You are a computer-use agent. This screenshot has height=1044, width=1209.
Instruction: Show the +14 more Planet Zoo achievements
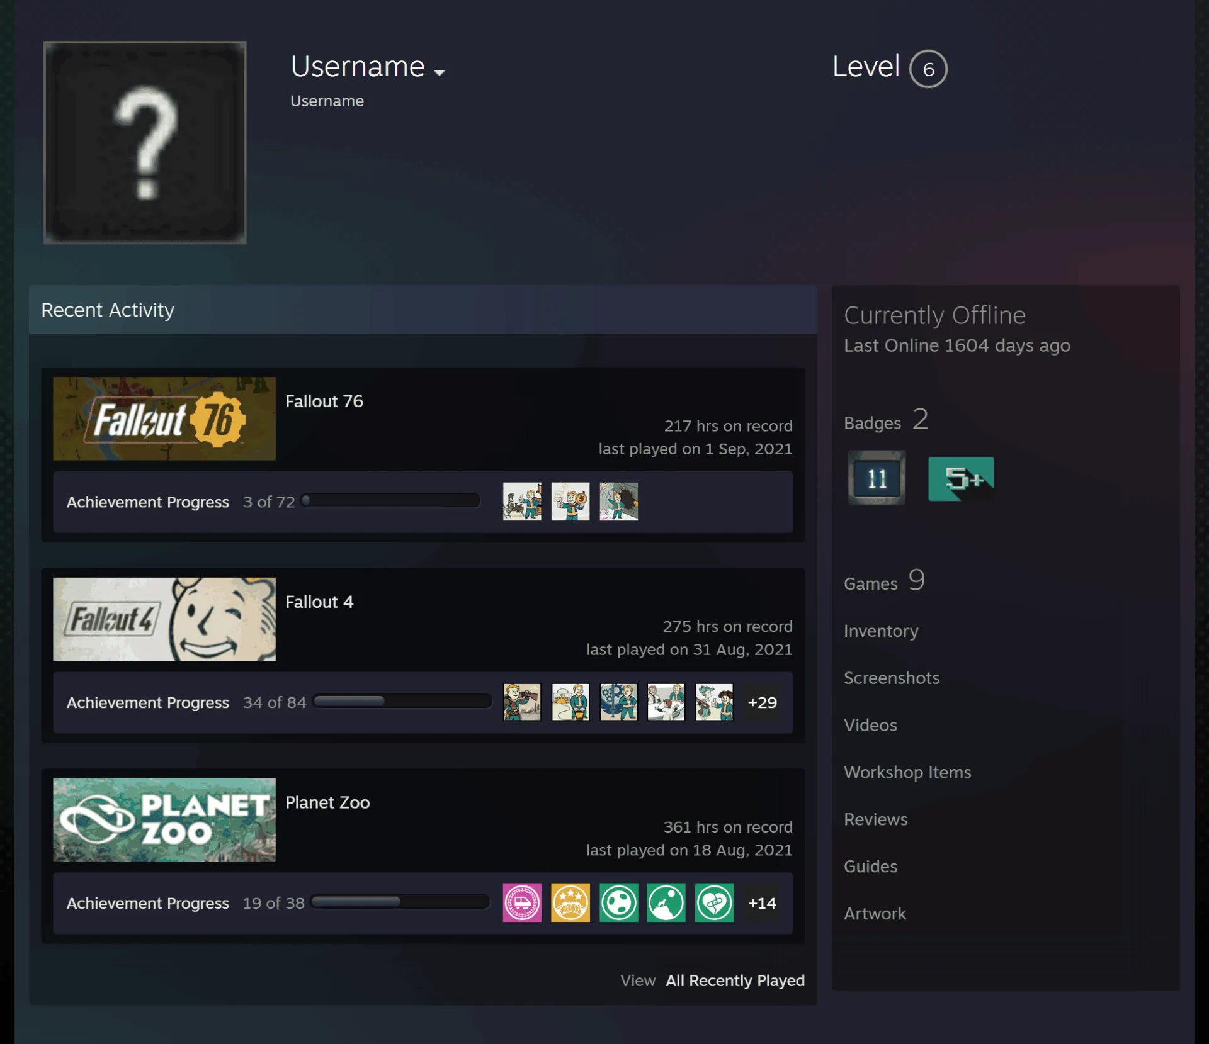(762, 903)
